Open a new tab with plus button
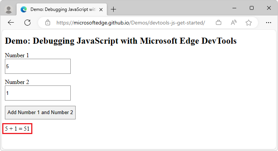This screenshot has width=278, height=151. 114,9
